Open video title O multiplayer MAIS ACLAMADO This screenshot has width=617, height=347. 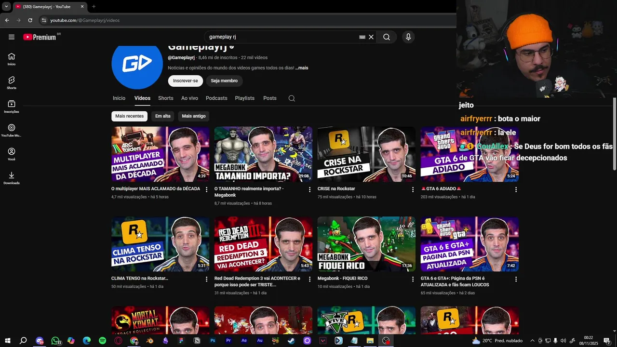[x=156, y=189]
